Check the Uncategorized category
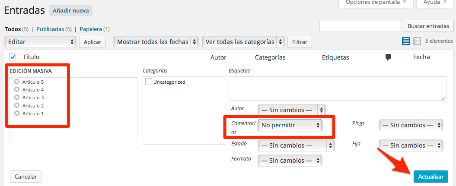456x186 pixels. point(148,82)
